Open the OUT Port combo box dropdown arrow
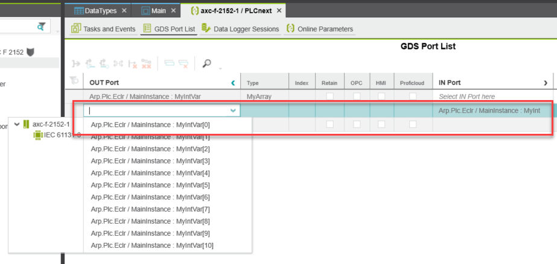This screenshot has height=264, width=557. click(233, 111)
